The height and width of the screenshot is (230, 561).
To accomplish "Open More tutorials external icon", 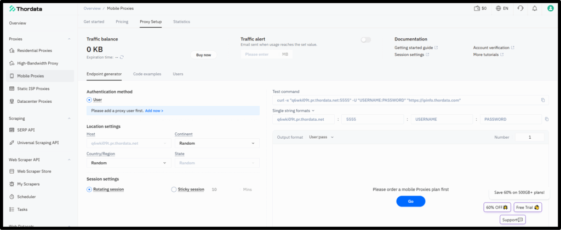I will [502, 55].
